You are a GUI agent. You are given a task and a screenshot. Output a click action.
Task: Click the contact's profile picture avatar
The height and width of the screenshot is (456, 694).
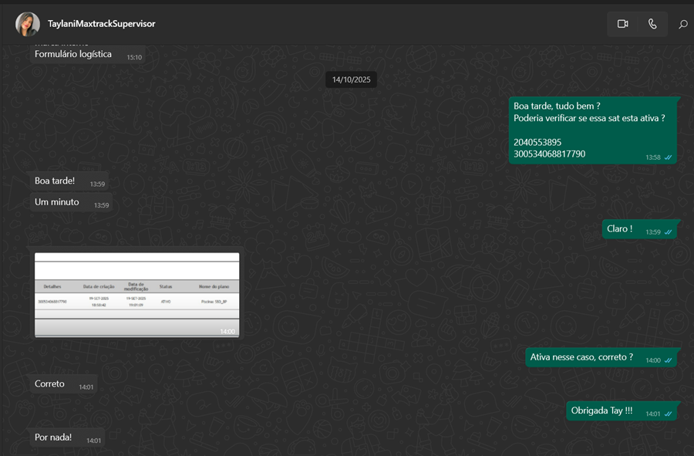click(x=28, y=24)
